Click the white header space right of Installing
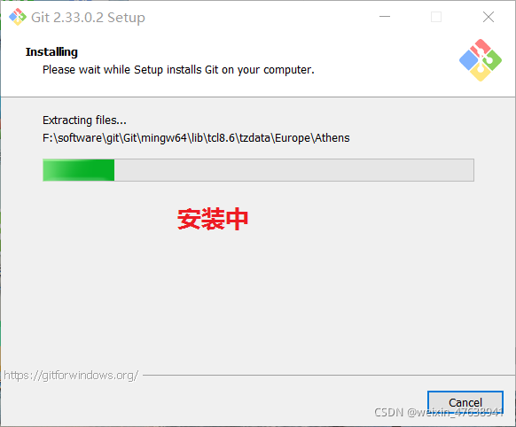 (263, 51)
